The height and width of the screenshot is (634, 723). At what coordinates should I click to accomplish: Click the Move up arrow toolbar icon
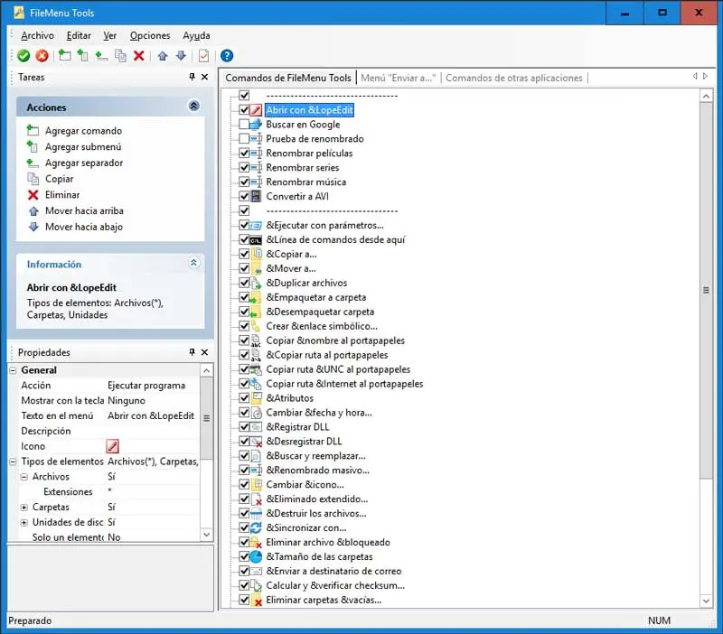163,56
